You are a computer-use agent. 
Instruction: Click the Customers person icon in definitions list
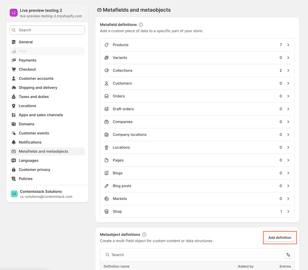pos(106,83)
